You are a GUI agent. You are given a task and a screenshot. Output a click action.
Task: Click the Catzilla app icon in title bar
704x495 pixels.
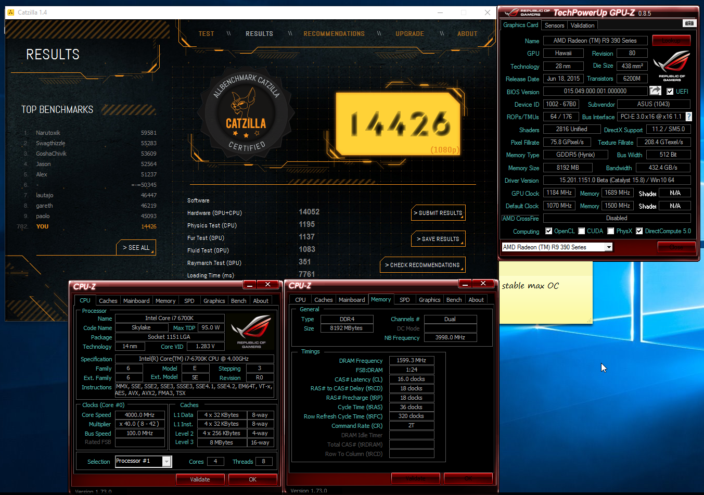point(11,12)
